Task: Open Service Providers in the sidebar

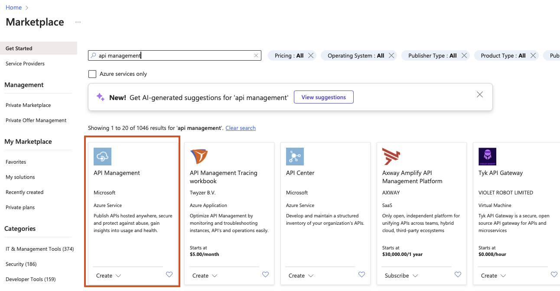Action: click(x=25, y=64)
